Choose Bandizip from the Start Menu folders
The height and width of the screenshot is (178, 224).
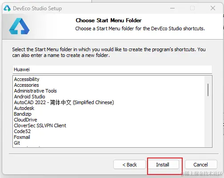(23, 114)
